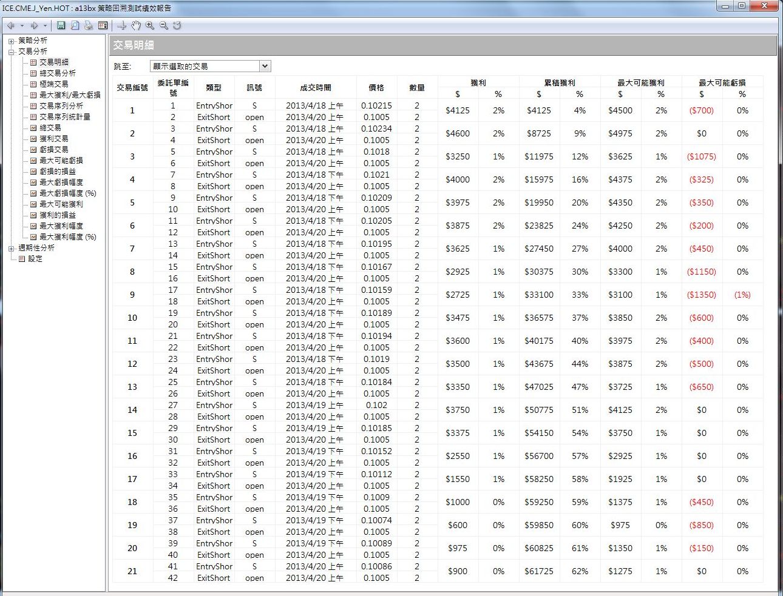This screenshot has height=596, width=783.
Task: Click the table icon beside 設定
Action: pyautogui.click(x=22, y=259)
